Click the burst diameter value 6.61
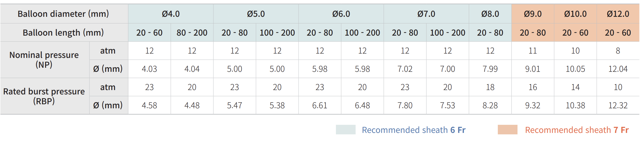The width and height of the screenshot is (640, 150). click(x=319, y=105)
